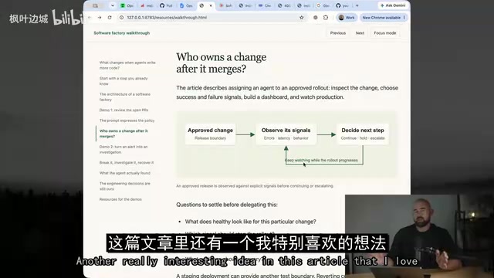Click 'Questions to settle before delegating this:' text
This screenshot has width=494, height=278.
(226, 205)
